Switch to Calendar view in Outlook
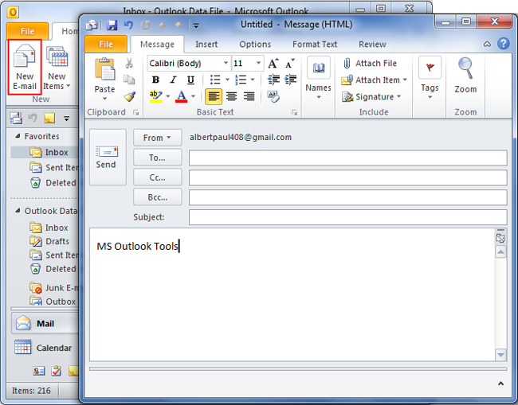This screenshot has width=518, height=405. pyautogui.click(x=43, y=348)
